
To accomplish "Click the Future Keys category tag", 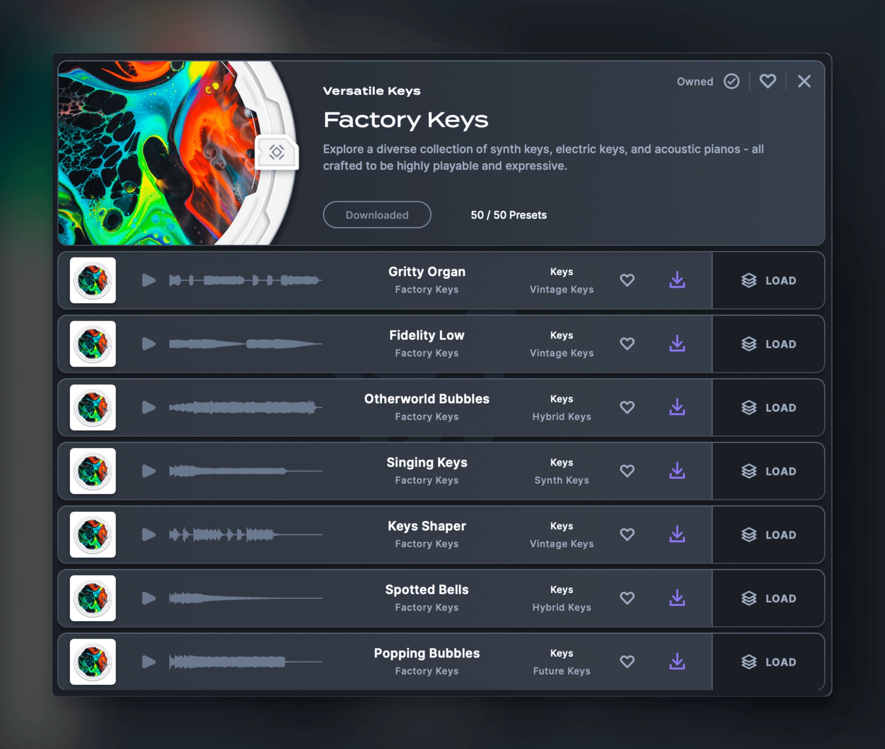I will click(562, 671).
